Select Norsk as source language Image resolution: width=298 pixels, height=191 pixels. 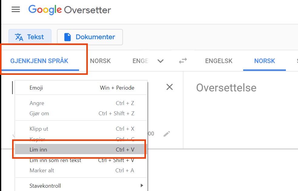100,61
